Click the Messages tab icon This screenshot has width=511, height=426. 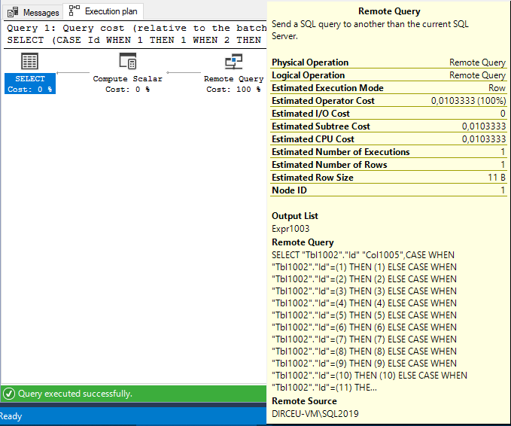point(13,13)
